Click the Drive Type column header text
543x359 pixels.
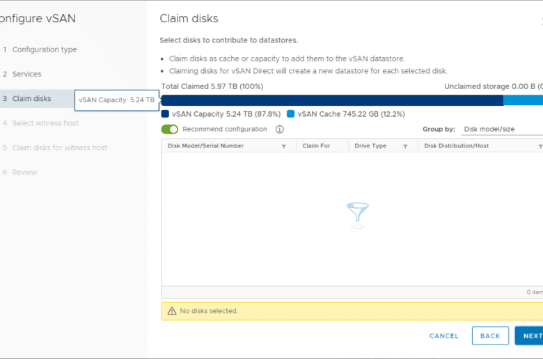(370, 146)
